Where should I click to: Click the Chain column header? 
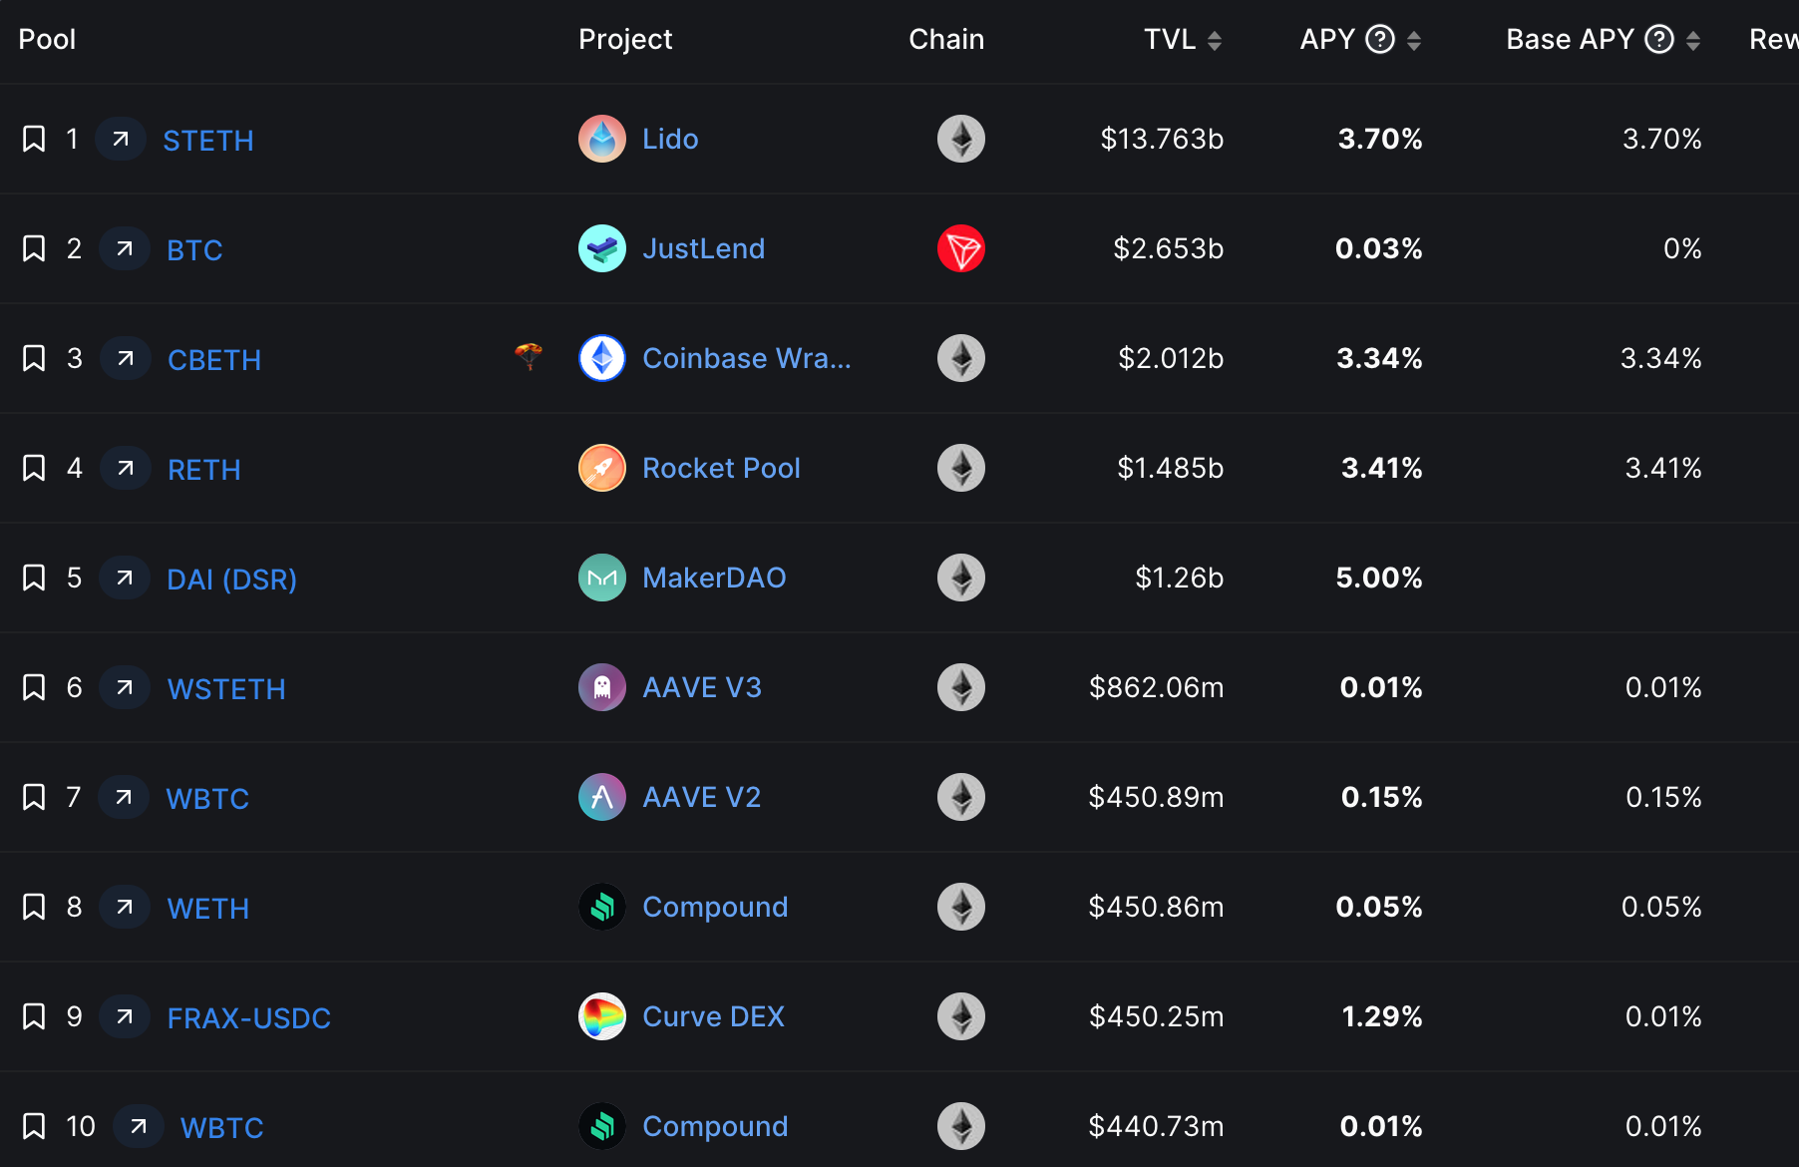946,39
